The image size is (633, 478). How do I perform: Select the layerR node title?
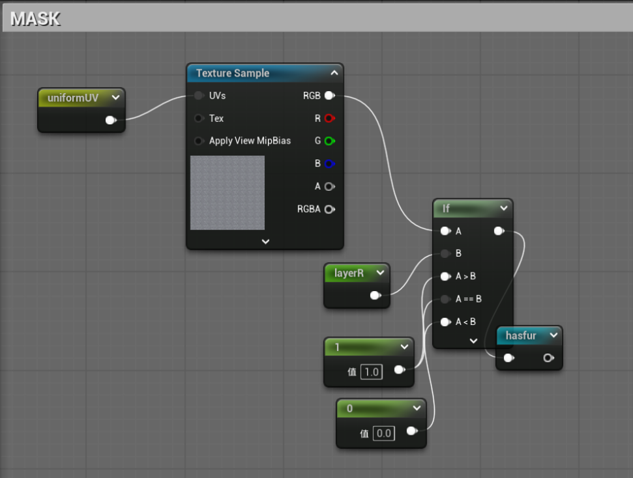point(349,273)
